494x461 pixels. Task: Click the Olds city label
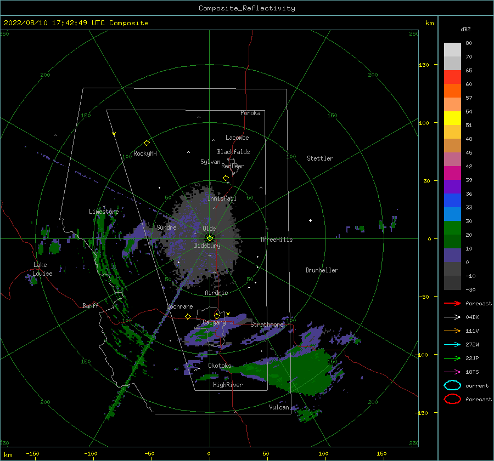click(209, 229)
